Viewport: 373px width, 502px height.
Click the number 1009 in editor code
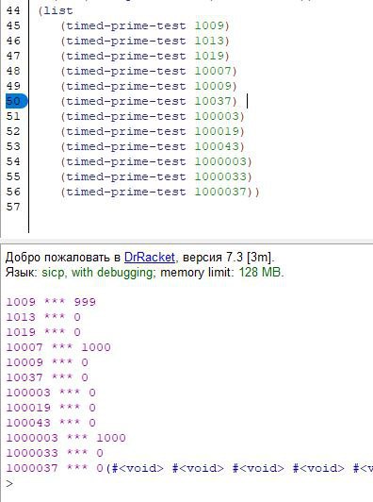[x=210, y=25]
